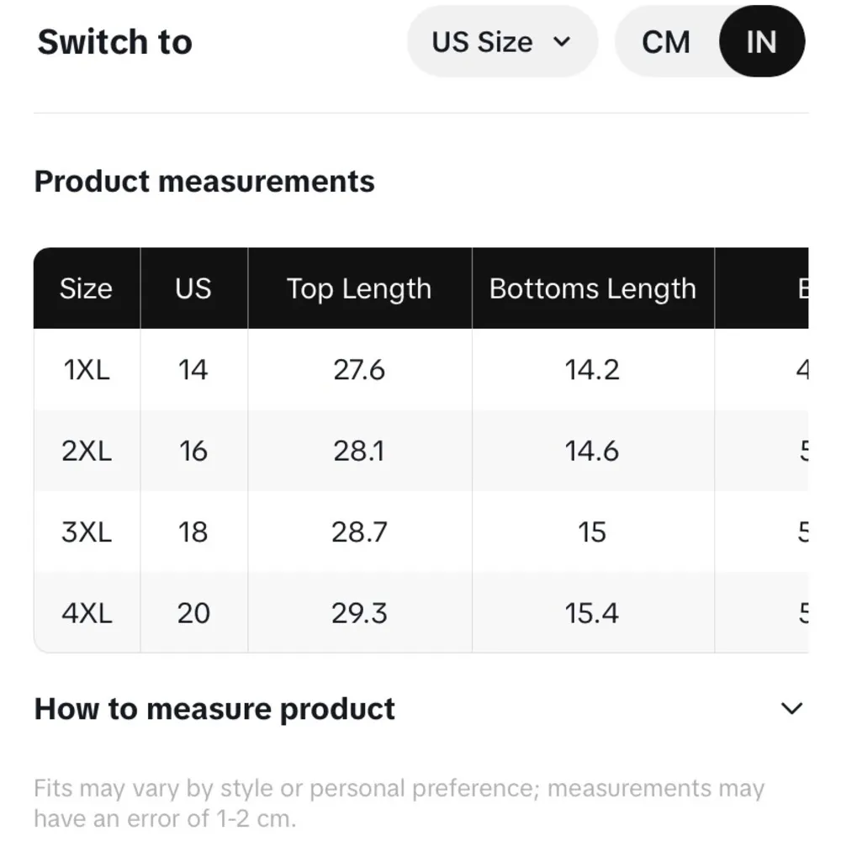The image size is (841, 841).
Task: Select the 2XL size row
Action: tap(86, 451)
